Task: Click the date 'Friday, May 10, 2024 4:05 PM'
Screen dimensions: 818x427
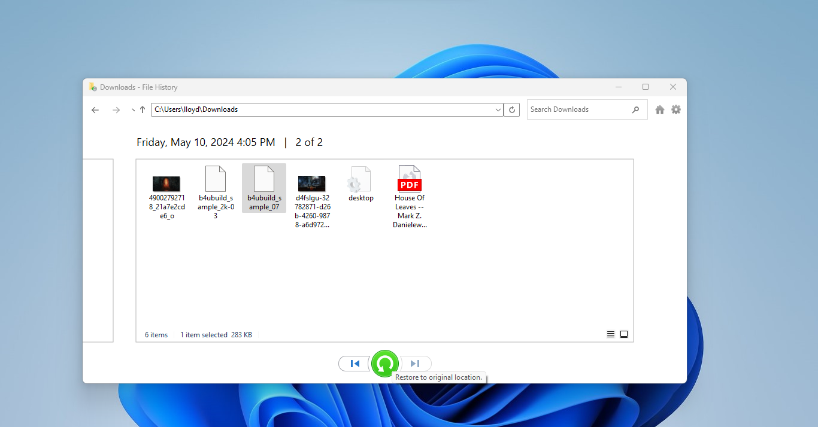Action: pyautogui.click(x=206, y=142)
